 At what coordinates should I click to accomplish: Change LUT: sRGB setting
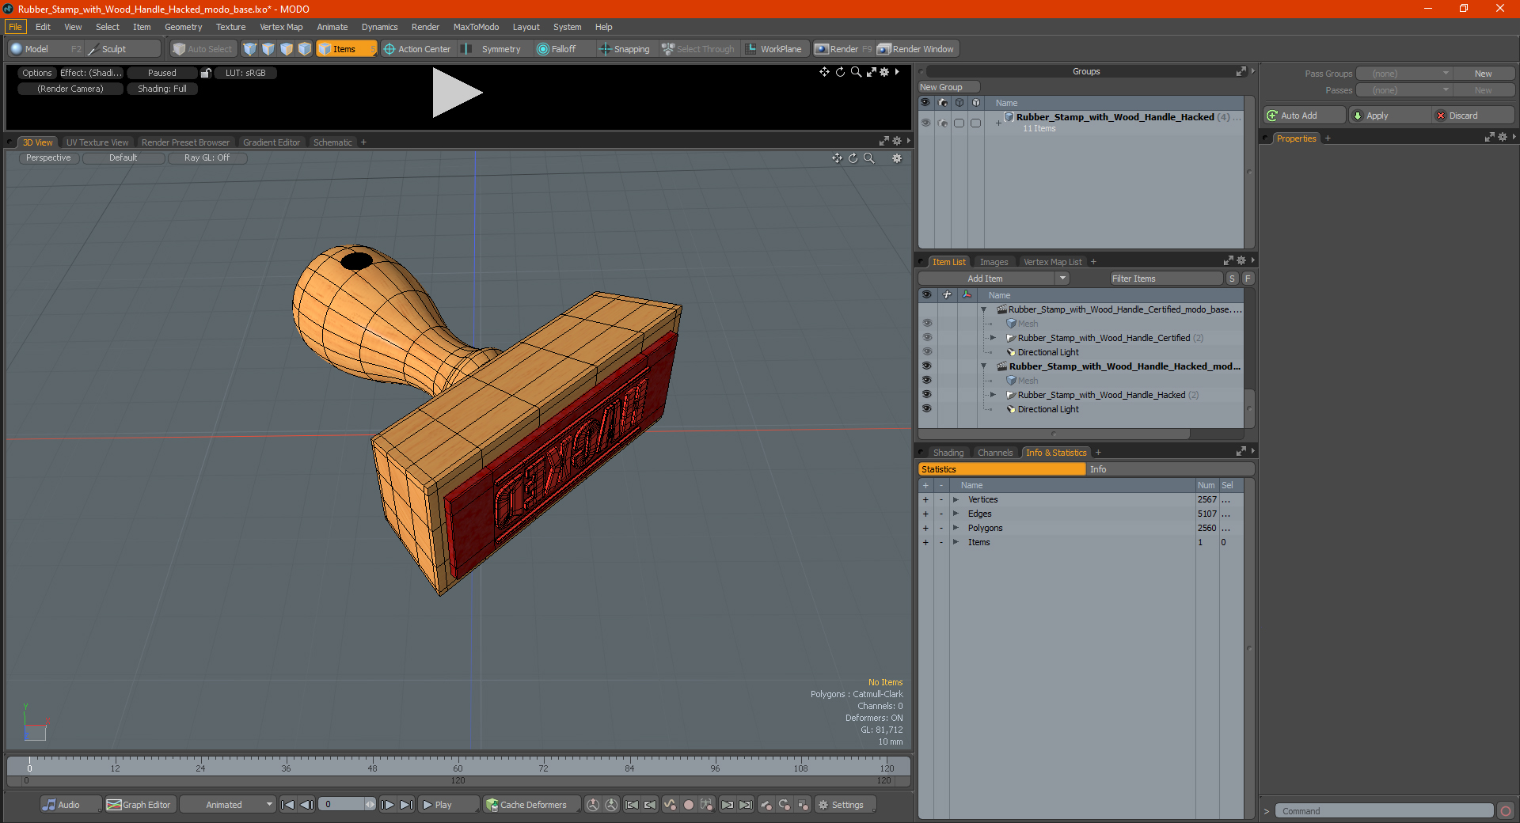[245, 73]
